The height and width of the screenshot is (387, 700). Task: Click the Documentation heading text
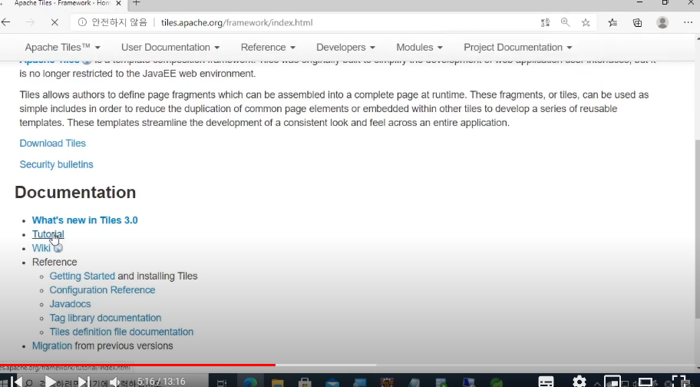[75, 193]
